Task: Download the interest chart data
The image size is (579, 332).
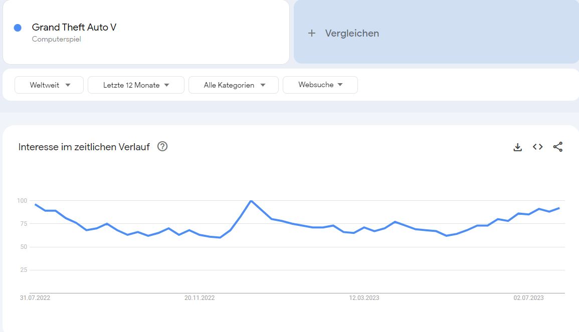Action: [518, 147]
